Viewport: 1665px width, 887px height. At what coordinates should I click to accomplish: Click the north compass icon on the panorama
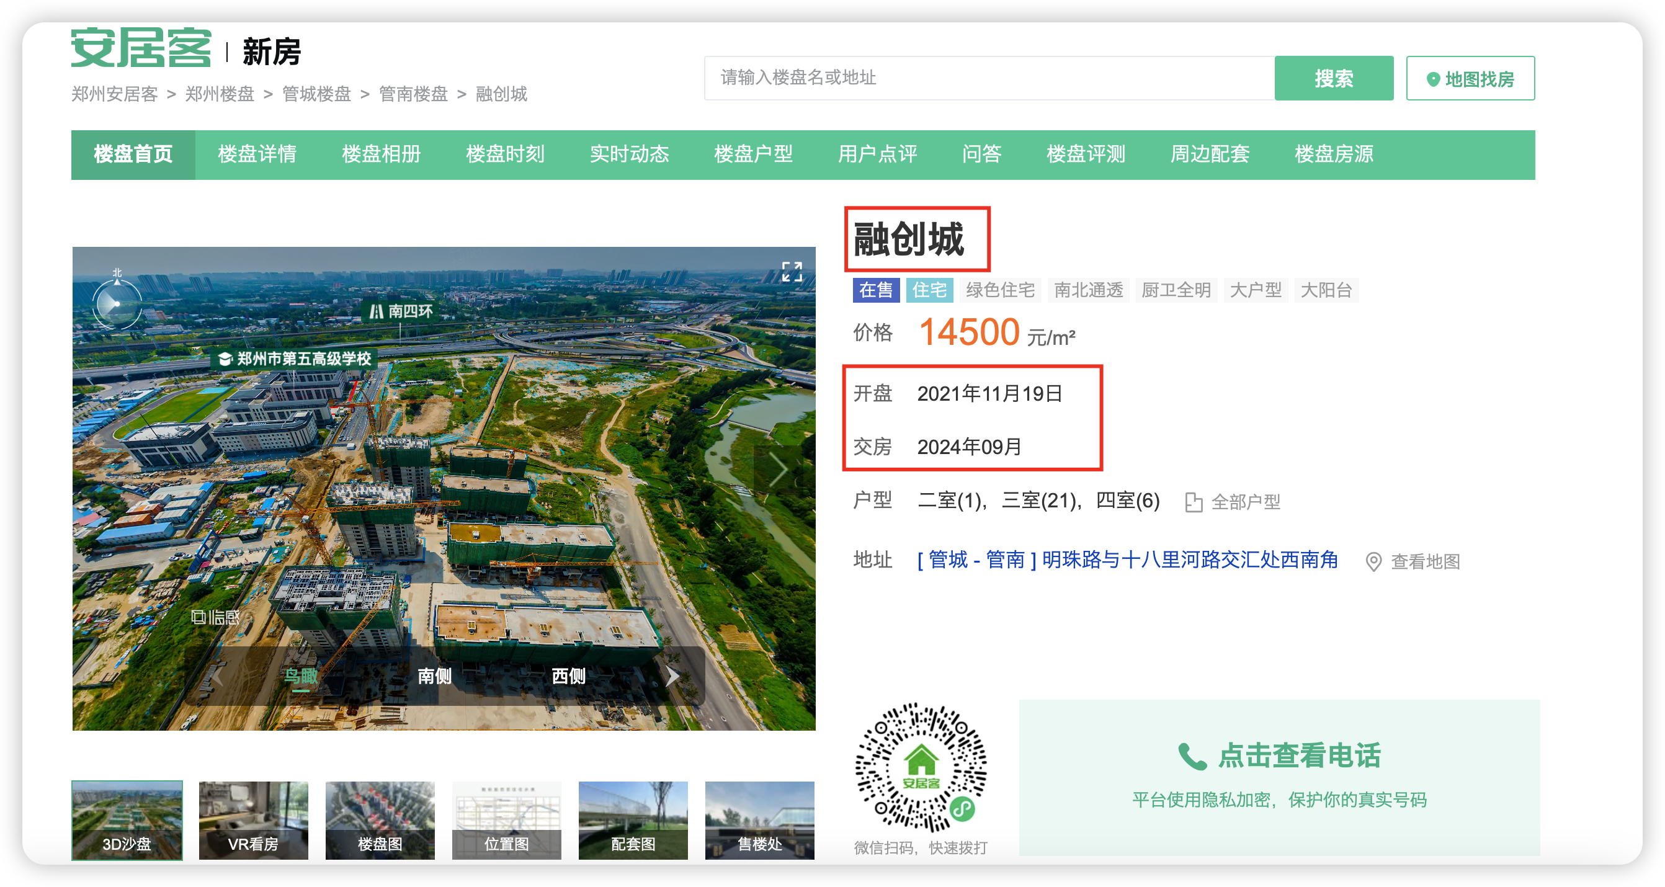click(x=117, y=301)
